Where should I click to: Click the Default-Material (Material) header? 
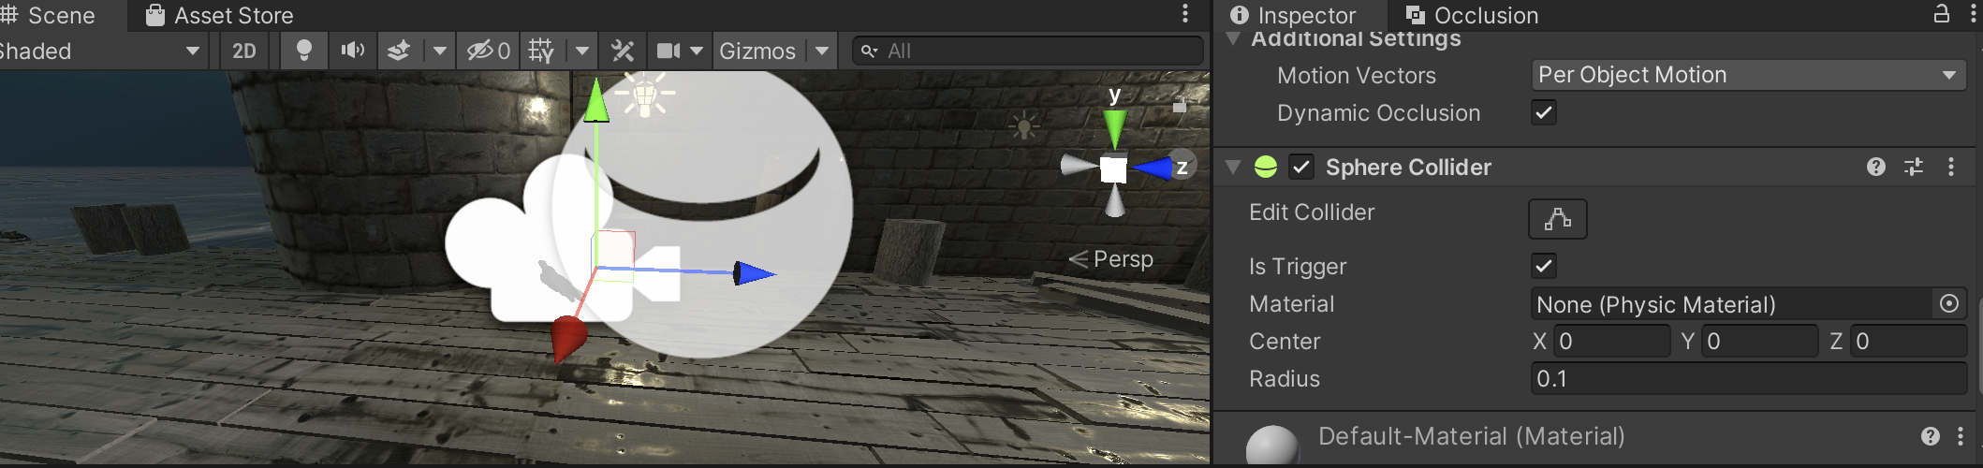1471,436
